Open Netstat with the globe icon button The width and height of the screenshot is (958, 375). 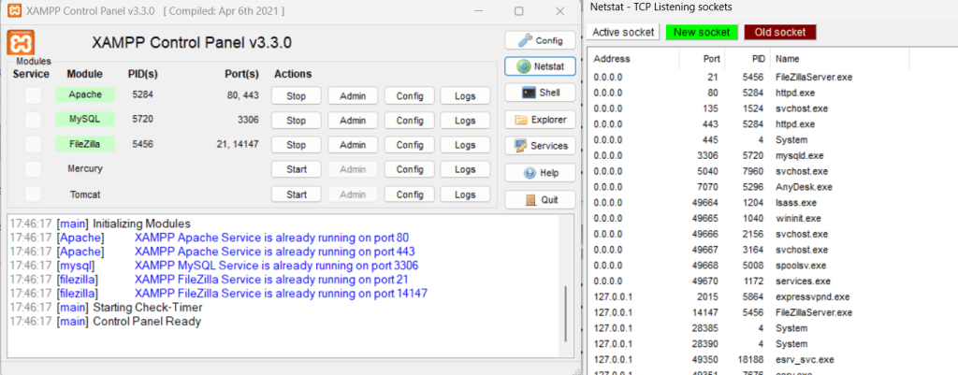(540, 66)
